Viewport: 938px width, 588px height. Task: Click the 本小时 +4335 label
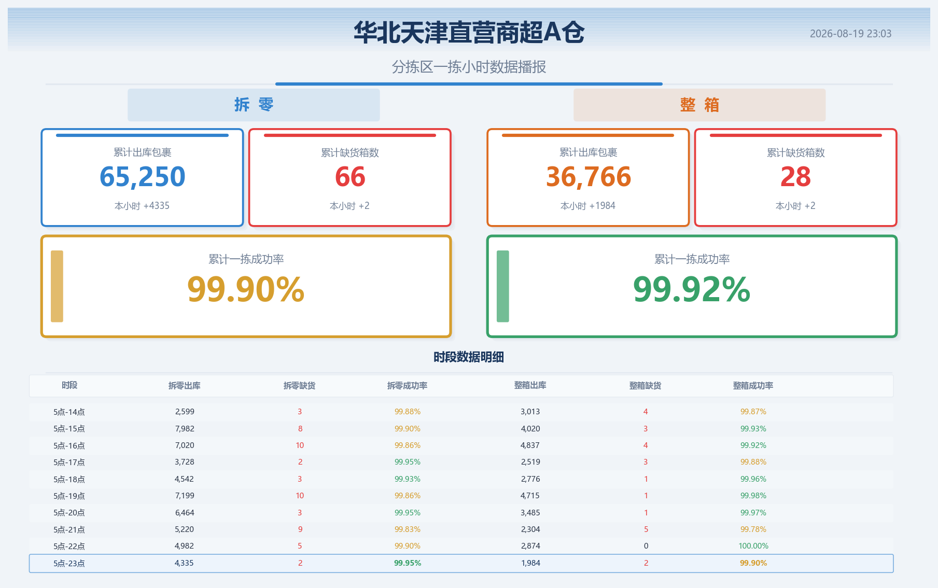click(142, 206)
